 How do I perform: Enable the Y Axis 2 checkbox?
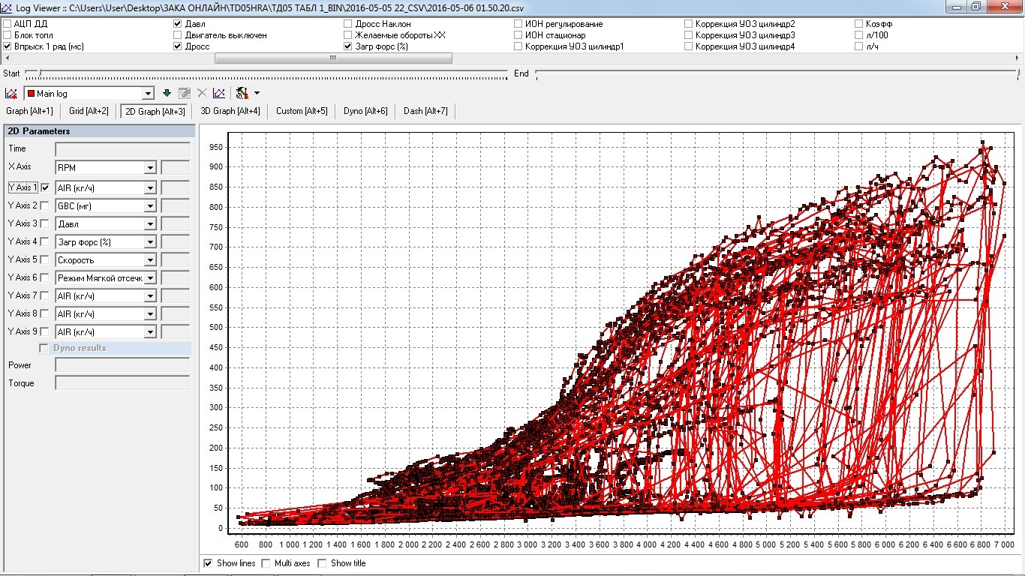coord(45,205)
